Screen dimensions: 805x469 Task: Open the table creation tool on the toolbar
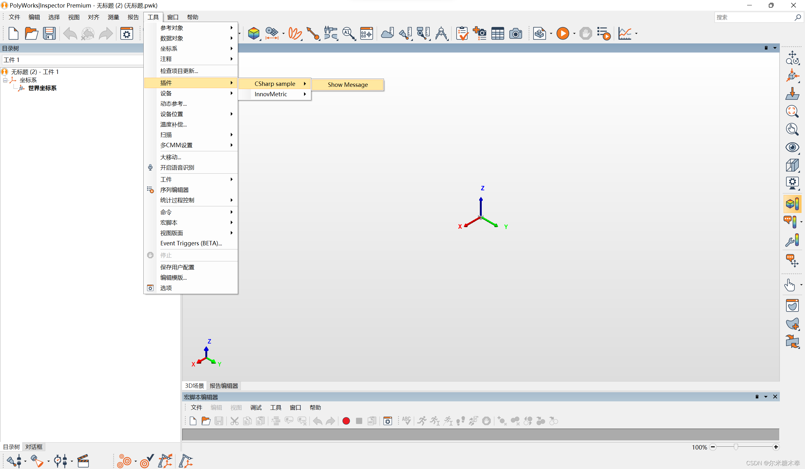498,33
